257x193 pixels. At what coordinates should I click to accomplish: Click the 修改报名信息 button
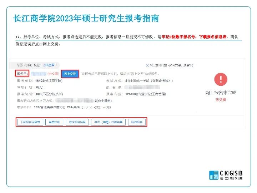[77, 122]
